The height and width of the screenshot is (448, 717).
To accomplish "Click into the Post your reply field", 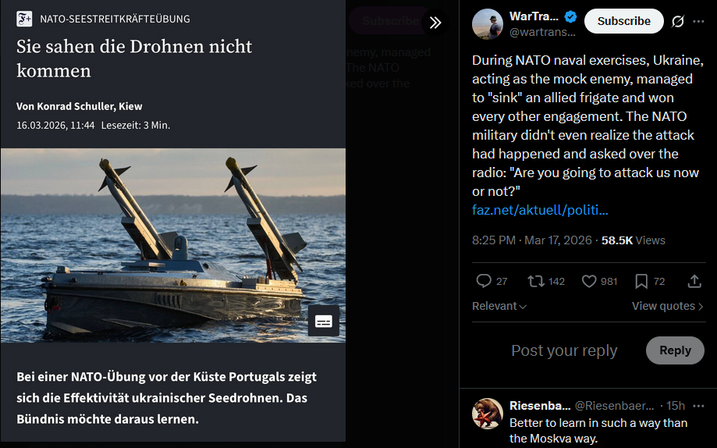I will (x=563, y=350).
